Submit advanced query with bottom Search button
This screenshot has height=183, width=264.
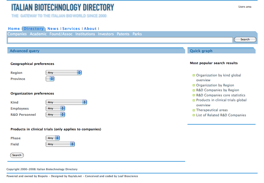pos(17,155)
